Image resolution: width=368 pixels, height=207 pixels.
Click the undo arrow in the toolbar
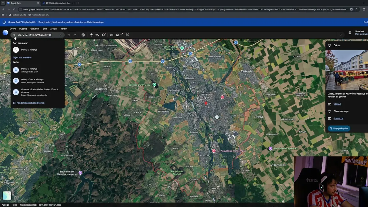(69, 35)
